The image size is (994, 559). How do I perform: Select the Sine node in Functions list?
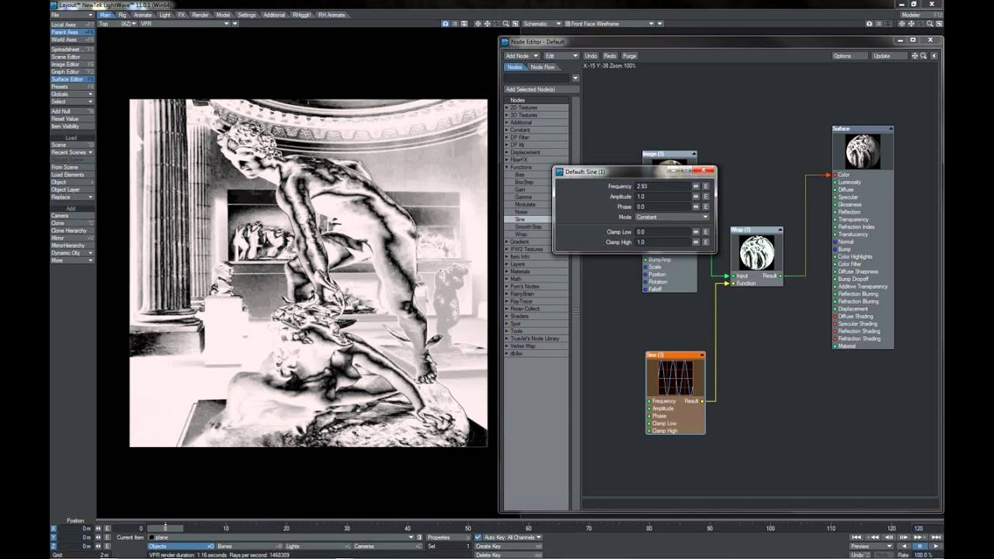(x=520, y=220)
